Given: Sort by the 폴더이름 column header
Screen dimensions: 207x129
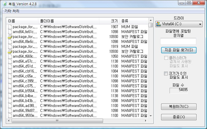Looking at the screenshot, I should (69, 21).
